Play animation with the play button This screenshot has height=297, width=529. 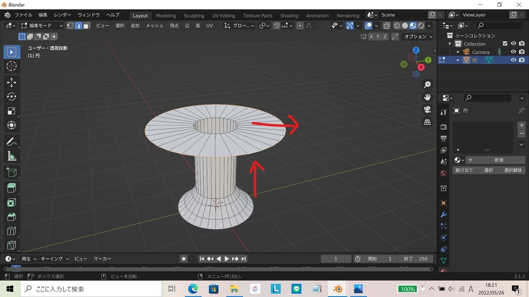227,259
